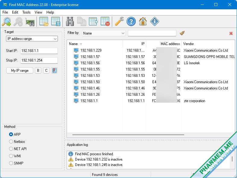The width and height of the screenshot is (237, 178).
Task: Click the computer icon for 192.168.1.56
Action: click(76, 63)
